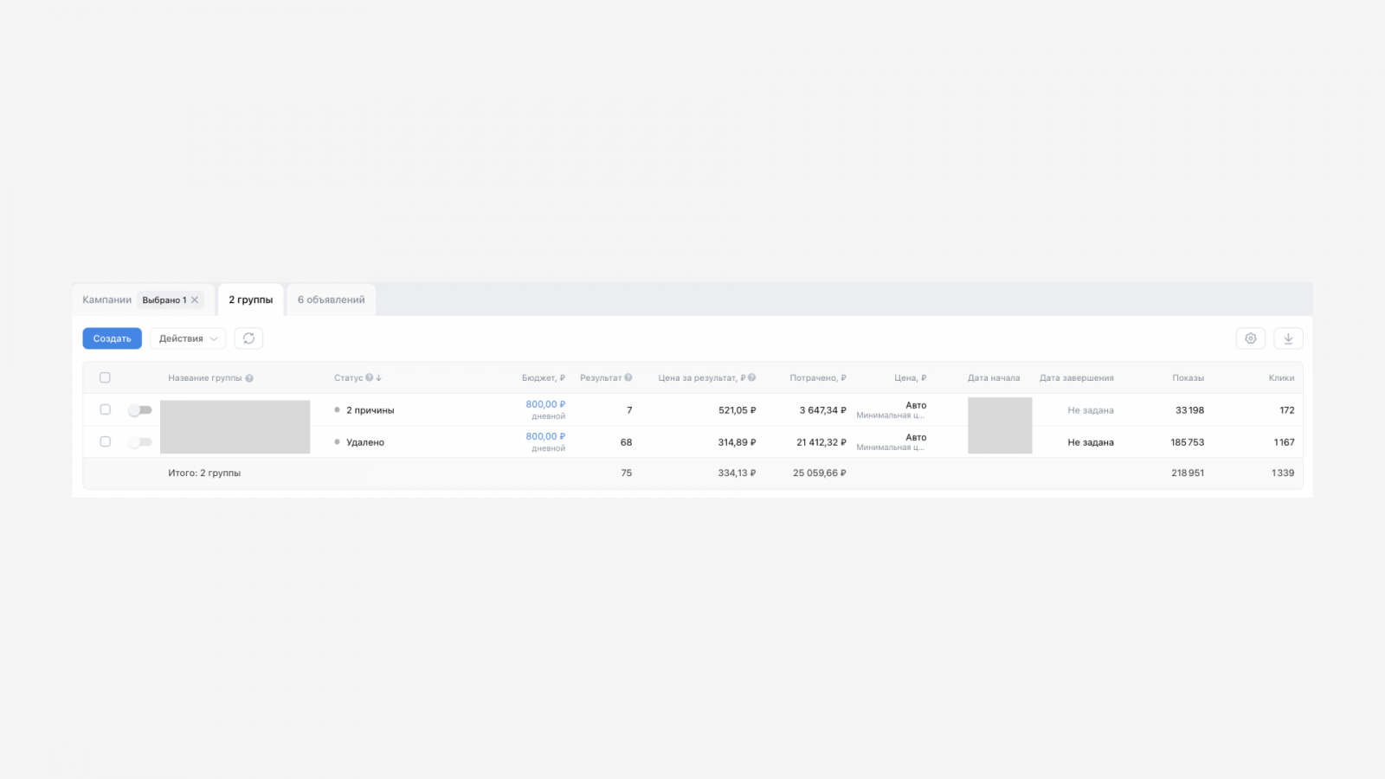Remove the 'Выбрано 1' campaign filter

[195, 300]
